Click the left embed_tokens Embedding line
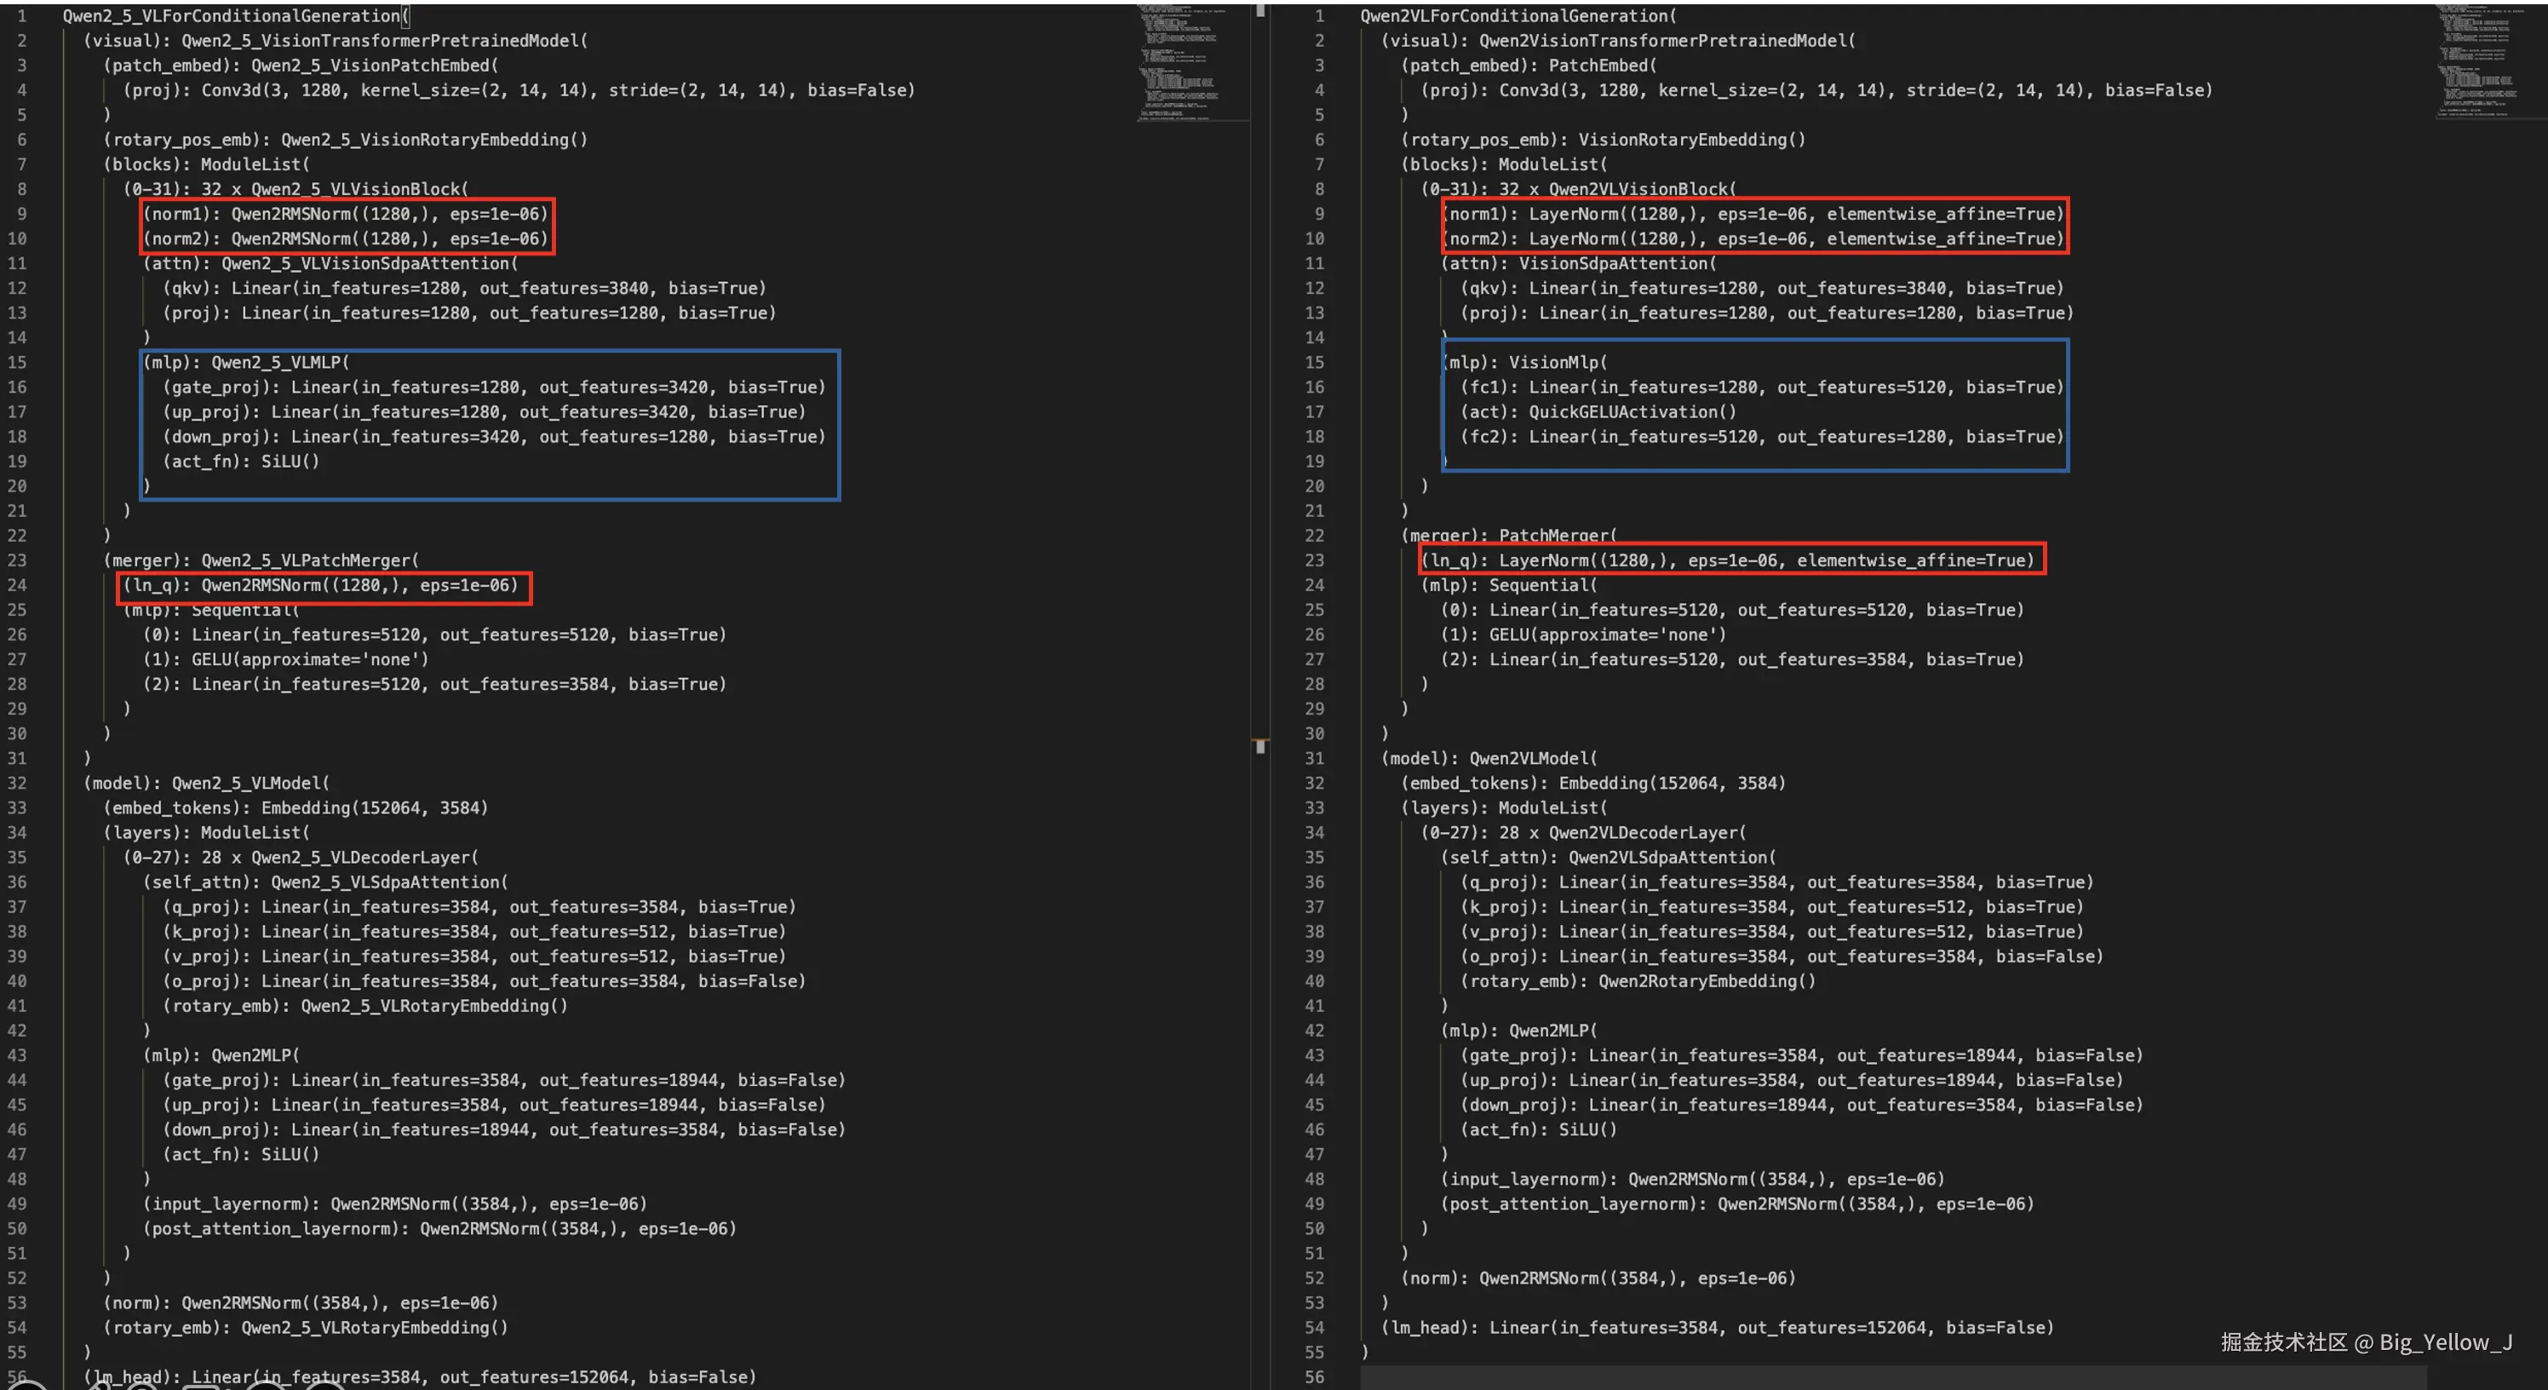This screenshot has height=1390, width=2548. [296, 807]
